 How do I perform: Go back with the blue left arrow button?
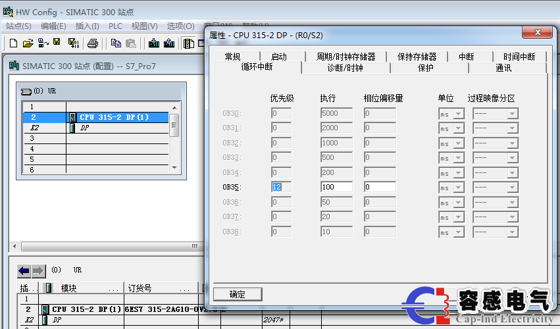point(24,271)
